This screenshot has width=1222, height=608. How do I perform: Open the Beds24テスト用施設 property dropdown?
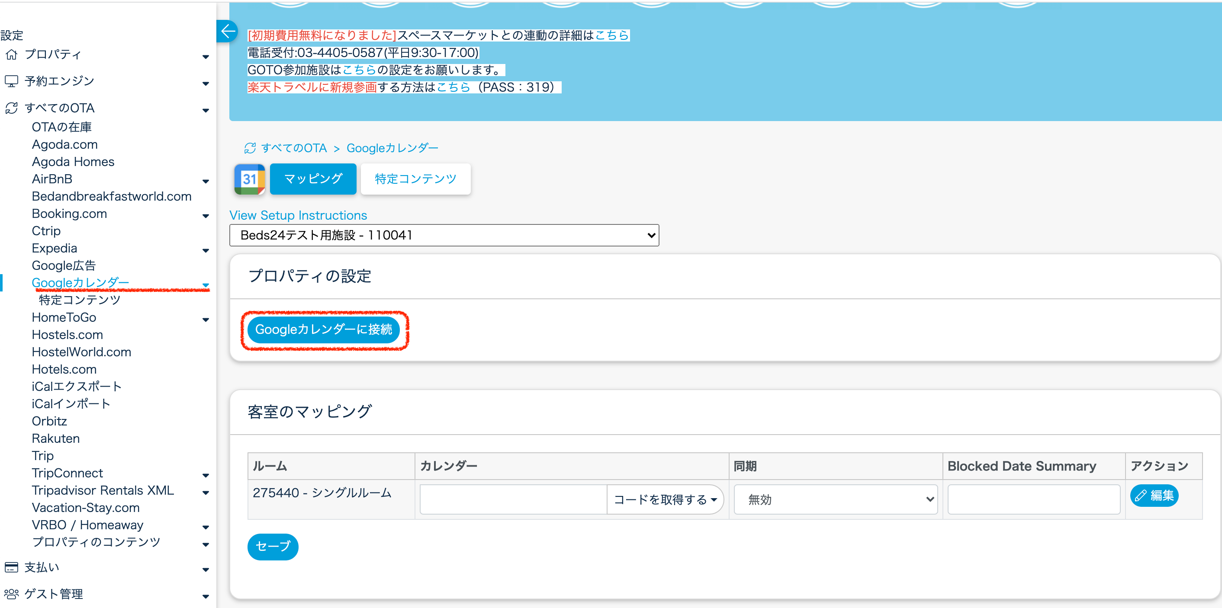point(444,235)
